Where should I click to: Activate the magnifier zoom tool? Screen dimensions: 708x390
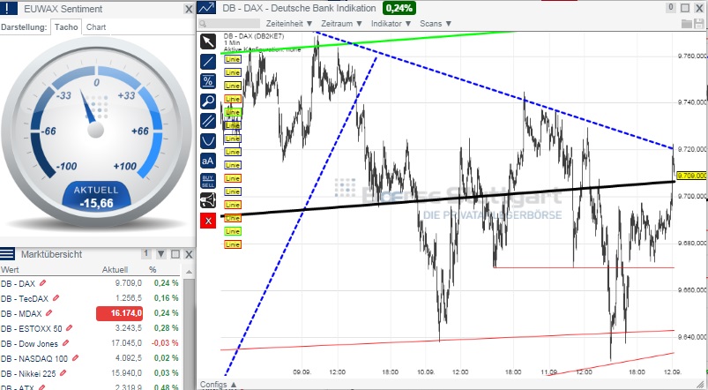[x=208, y=101]
